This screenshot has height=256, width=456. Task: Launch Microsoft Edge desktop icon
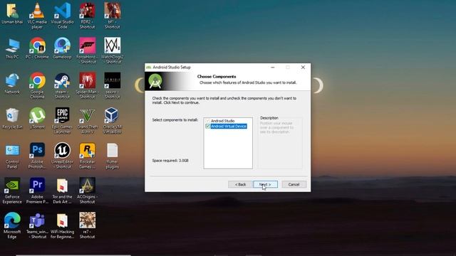tap(12, 220)
